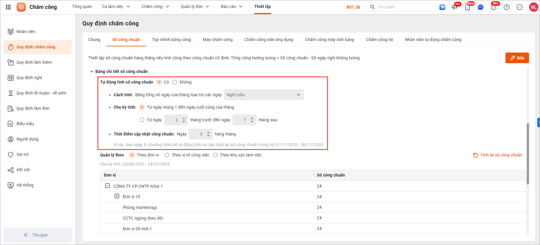Collapse the CÔNG TY CP CNTP ASIA 1 row
Screen dimensions: 540x245
pos(107,186)
